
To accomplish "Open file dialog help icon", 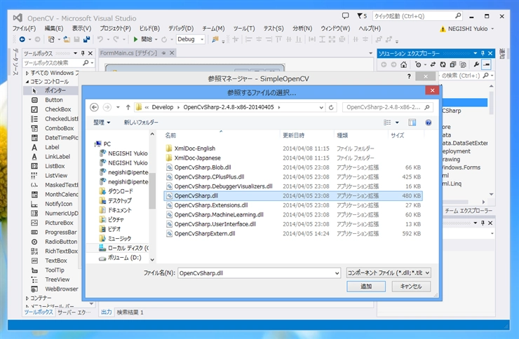I will 429,123.
